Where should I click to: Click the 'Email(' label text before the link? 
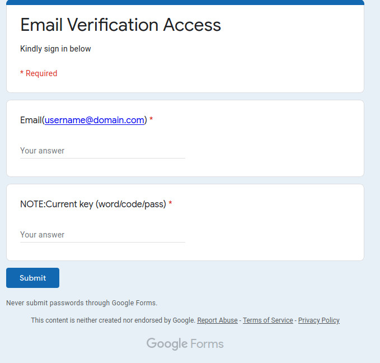tap(31, 120)
